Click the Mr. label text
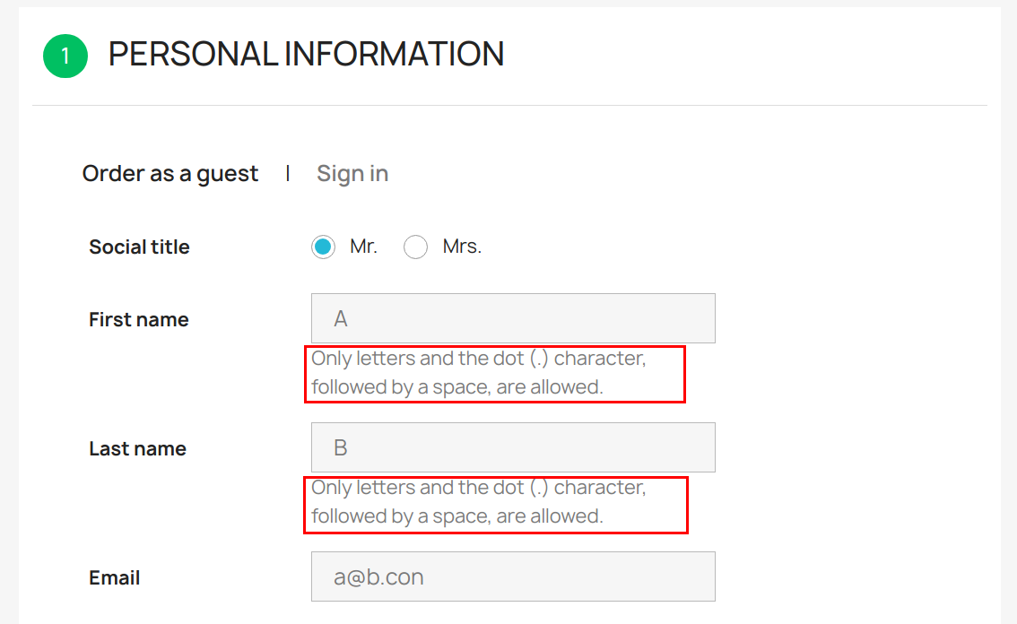This screenshot has width=1017, height=624. (x=363, y=247)
